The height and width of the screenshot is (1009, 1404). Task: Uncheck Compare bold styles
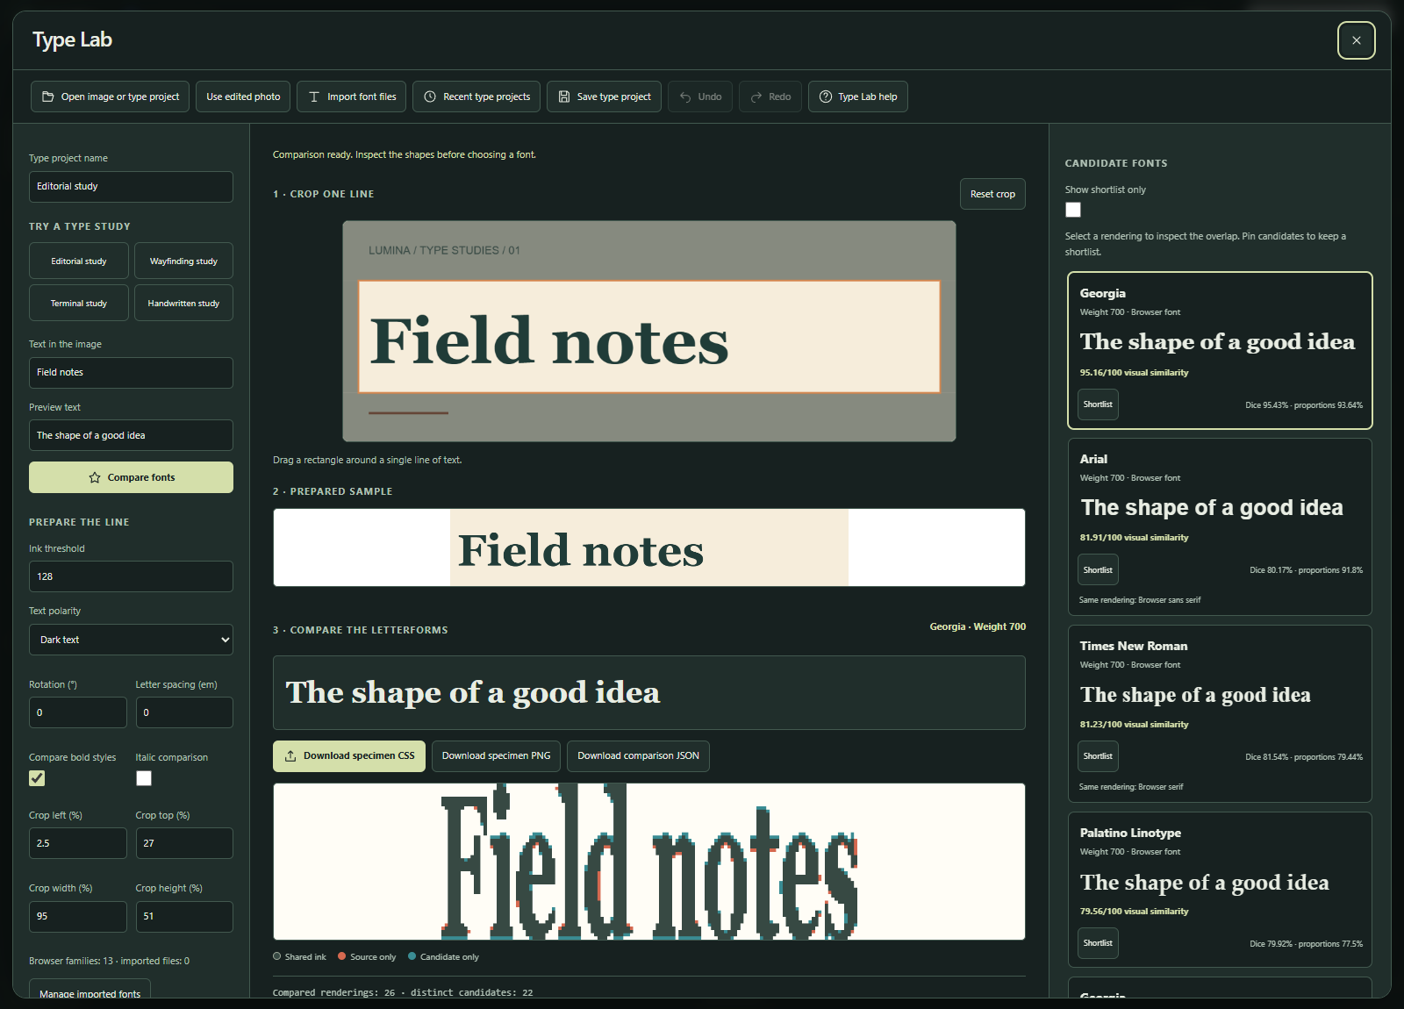click(x=37, y=778)
